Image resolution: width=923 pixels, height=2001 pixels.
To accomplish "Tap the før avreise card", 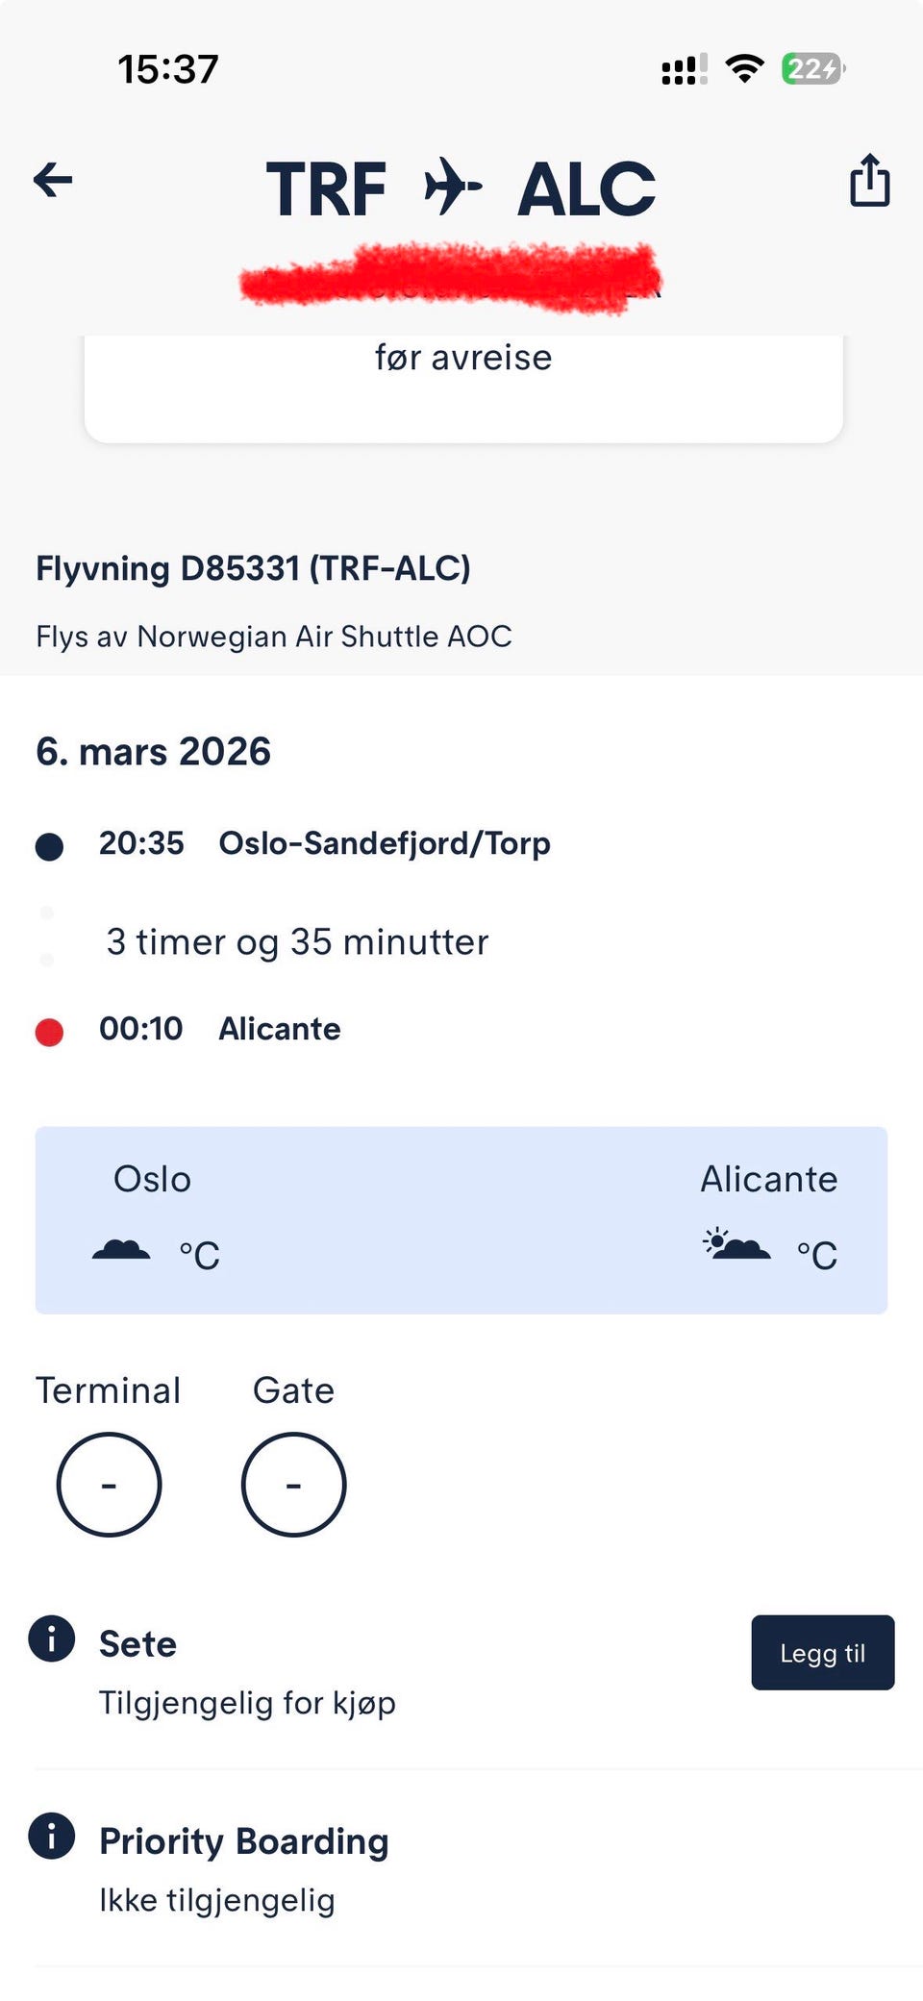I will (x=463, y=385).
